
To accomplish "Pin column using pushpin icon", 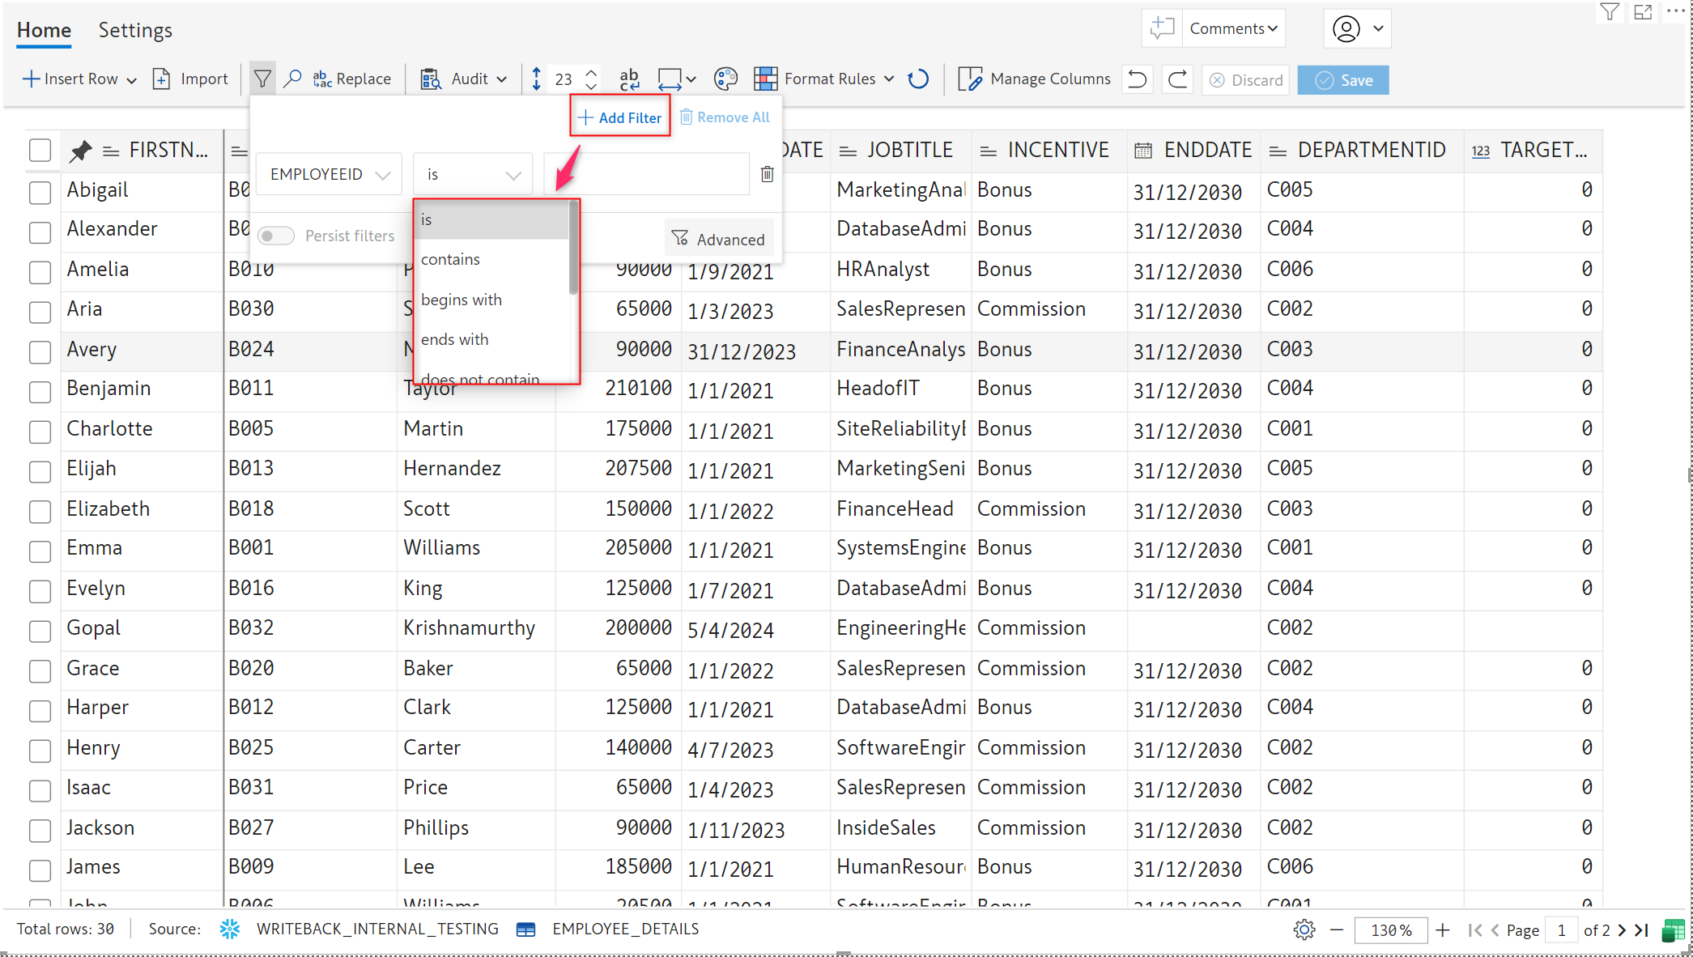I will pos(81,151).
